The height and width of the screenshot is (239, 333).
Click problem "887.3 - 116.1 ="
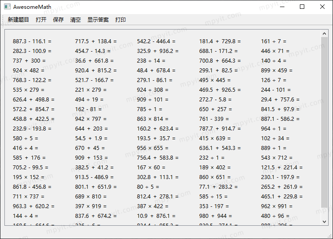(32, 41)
